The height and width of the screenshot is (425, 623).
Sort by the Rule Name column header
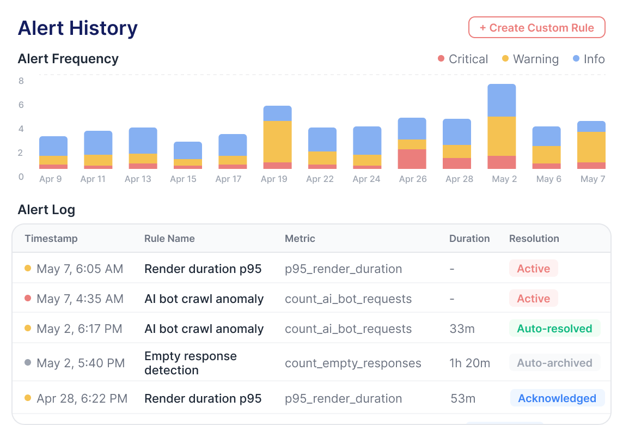[x=169, y=239]
